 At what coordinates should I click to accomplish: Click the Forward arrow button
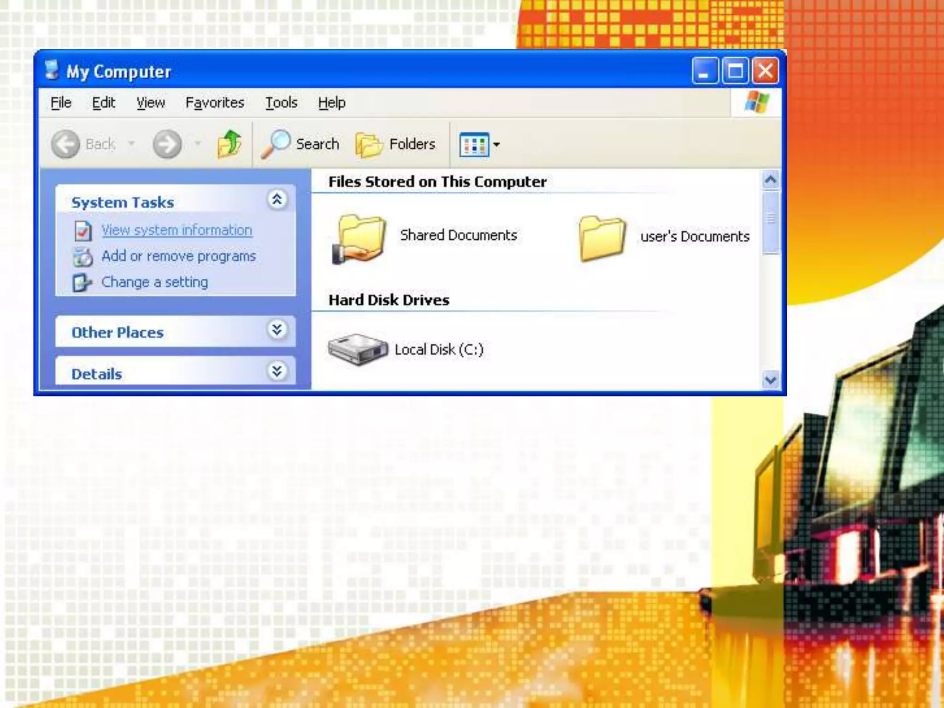click(167, 144)
